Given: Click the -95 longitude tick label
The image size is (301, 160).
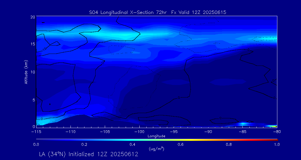Looking at the screenshot, I should click(x=174, y=132).
